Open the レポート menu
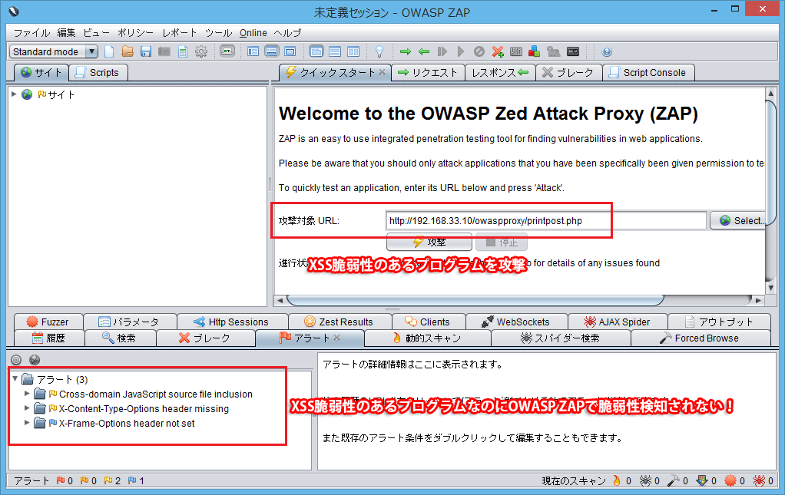 point(179,33)
